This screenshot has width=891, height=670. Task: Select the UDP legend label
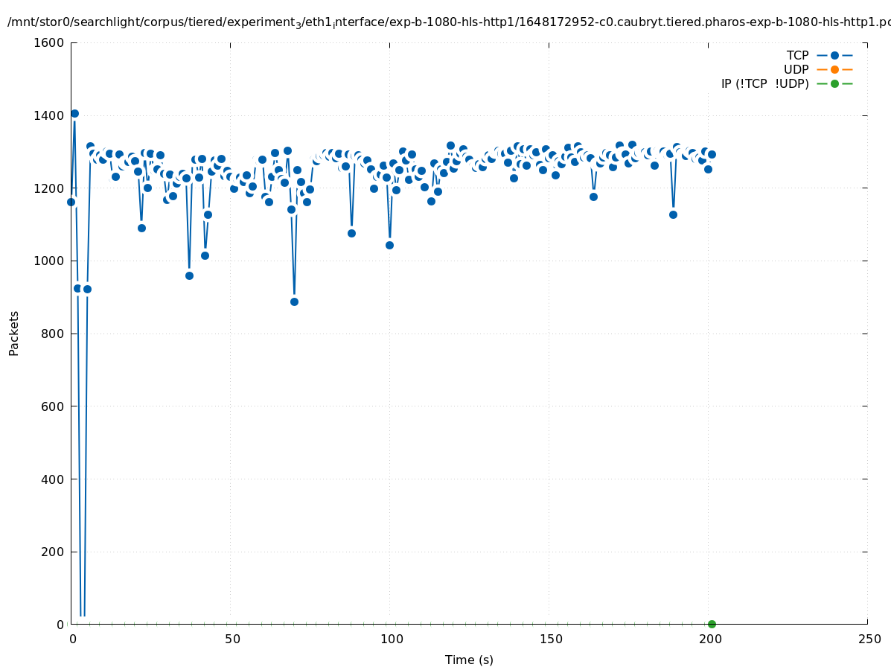click(x=796, y=69)
